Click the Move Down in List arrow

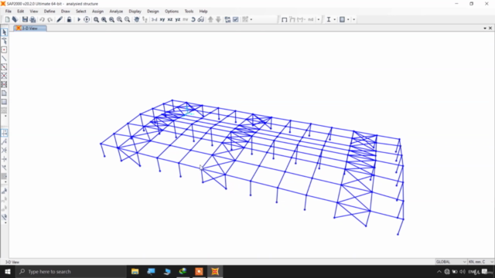pyautogui.click(x=218, y=19)
